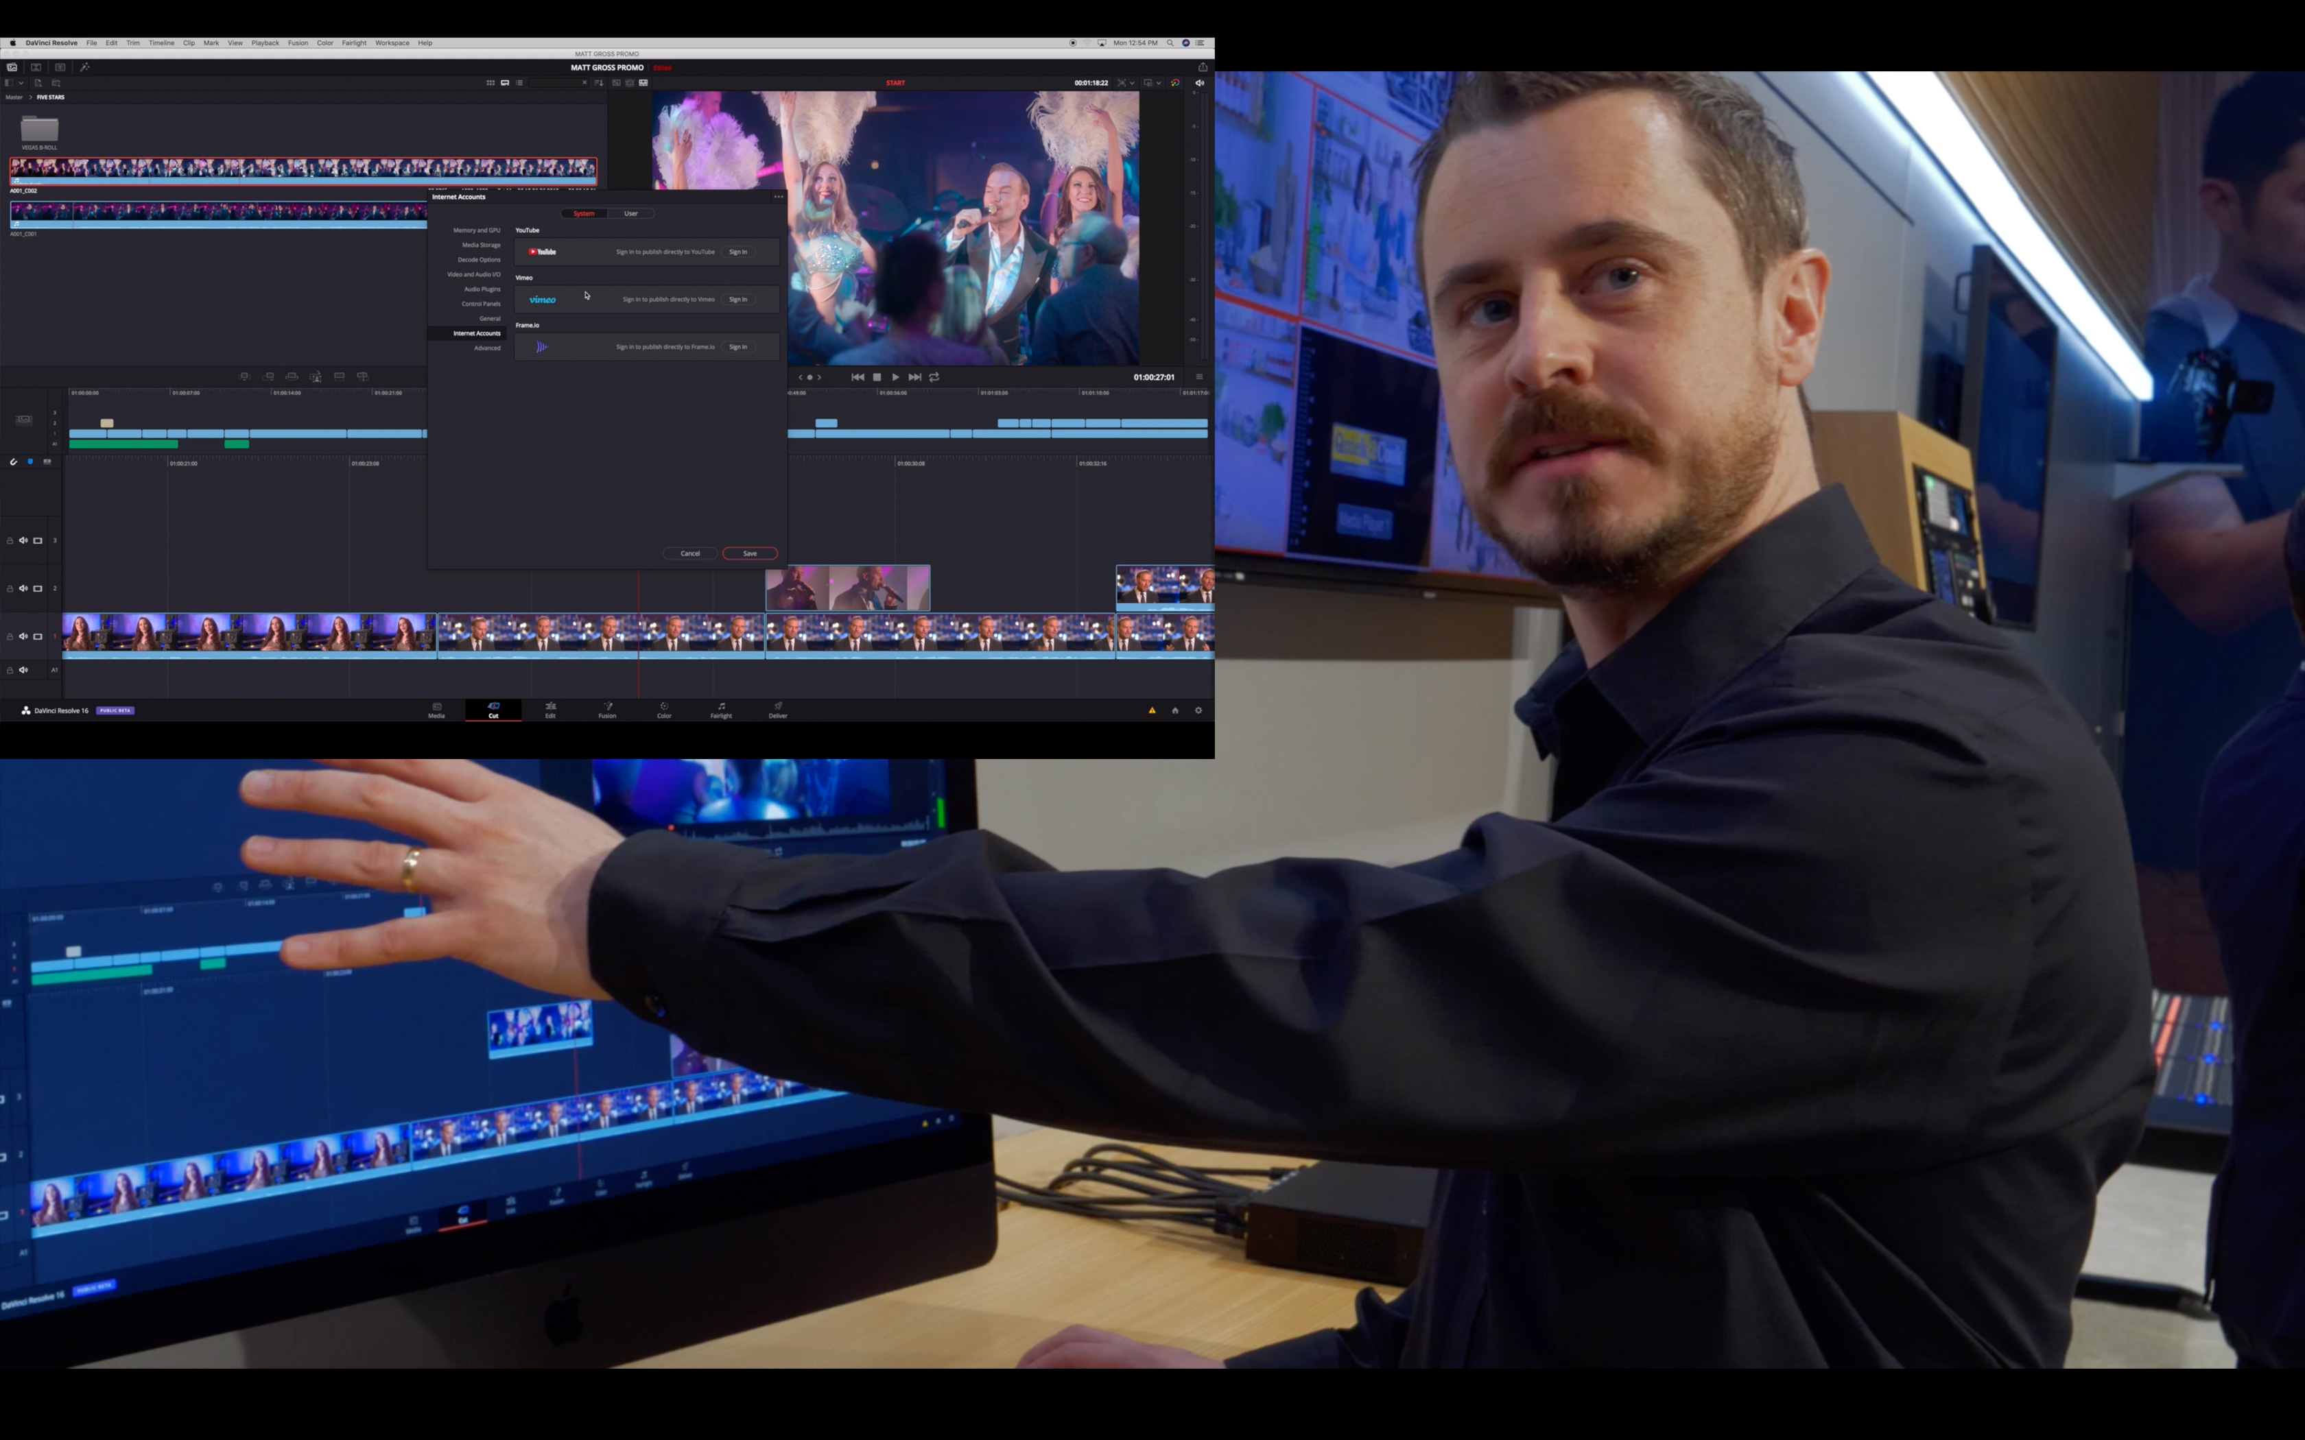Select the Source Tape viewer mode

pos(630,83)
